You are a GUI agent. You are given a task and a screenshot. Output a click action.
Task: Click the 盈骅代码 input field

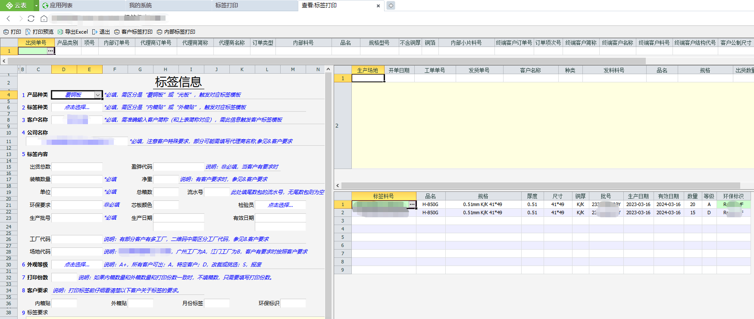tap(178, 167)
